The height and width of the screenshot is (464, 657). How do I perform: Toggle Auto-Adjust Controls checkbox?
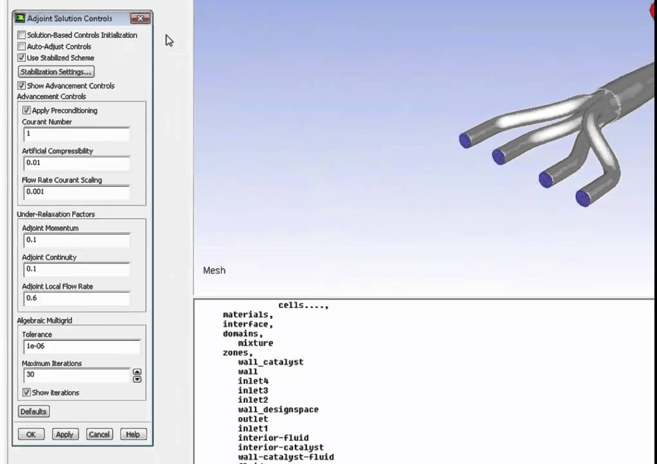point(21,46)
